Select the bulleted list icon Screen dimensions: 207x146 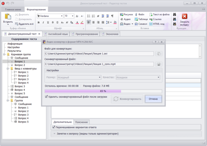[88, 16]
